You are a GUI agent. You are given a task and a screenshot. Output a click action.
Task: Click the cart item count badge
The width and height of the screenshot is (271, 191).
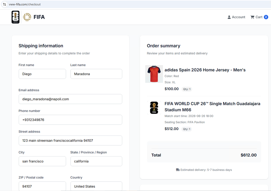coord(266,17)
